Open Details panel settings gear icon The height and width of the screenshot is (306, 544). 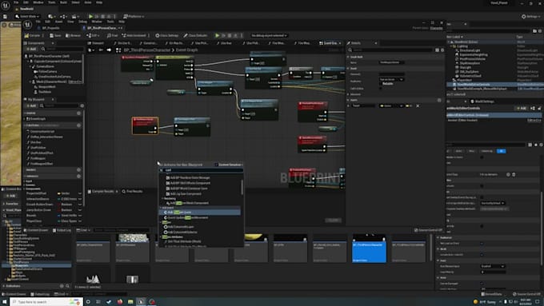(442, 50)
